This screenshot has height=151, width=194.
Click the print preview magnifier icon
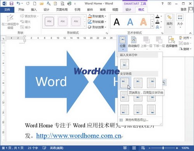click(62, 4)
